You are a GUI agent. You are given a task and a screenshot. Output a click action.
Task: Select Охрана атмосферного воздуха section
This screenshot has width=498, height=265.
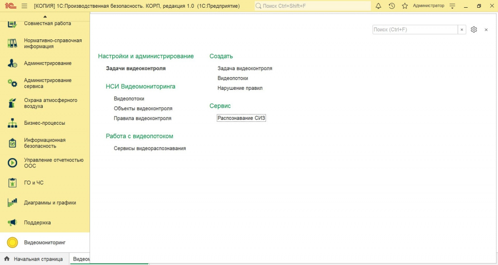(x=51, y=103)
